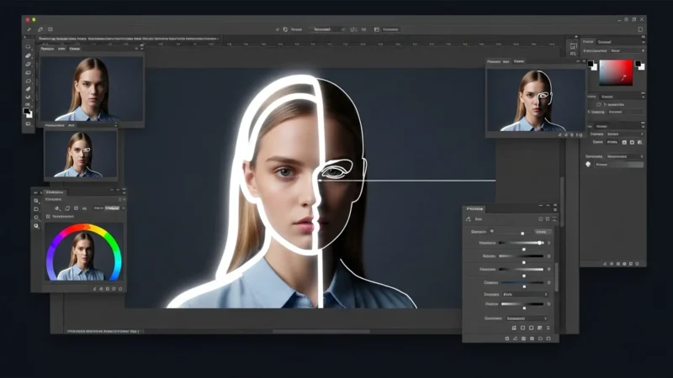Open the dropdown directly under the top-right panel tabs
The image size is (673, 378).
(627, 50)
